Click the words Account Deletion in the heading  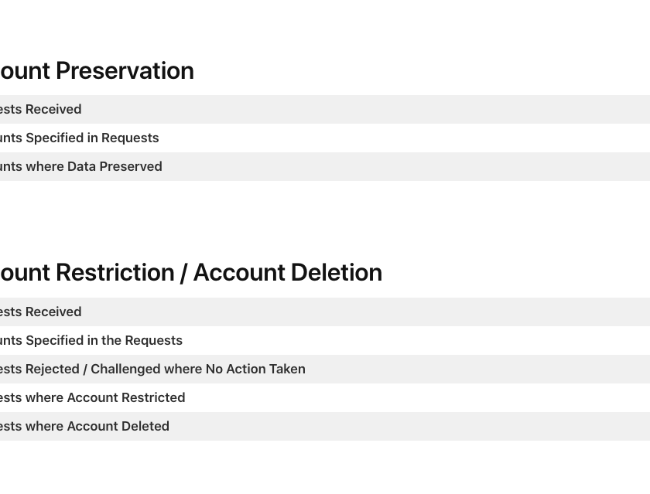click(x=287, y=272)
